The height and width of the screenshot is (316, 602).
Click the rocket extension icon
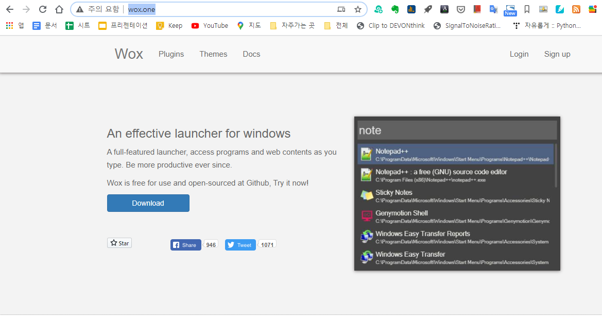pyautogui.click(x=428, y=9)
